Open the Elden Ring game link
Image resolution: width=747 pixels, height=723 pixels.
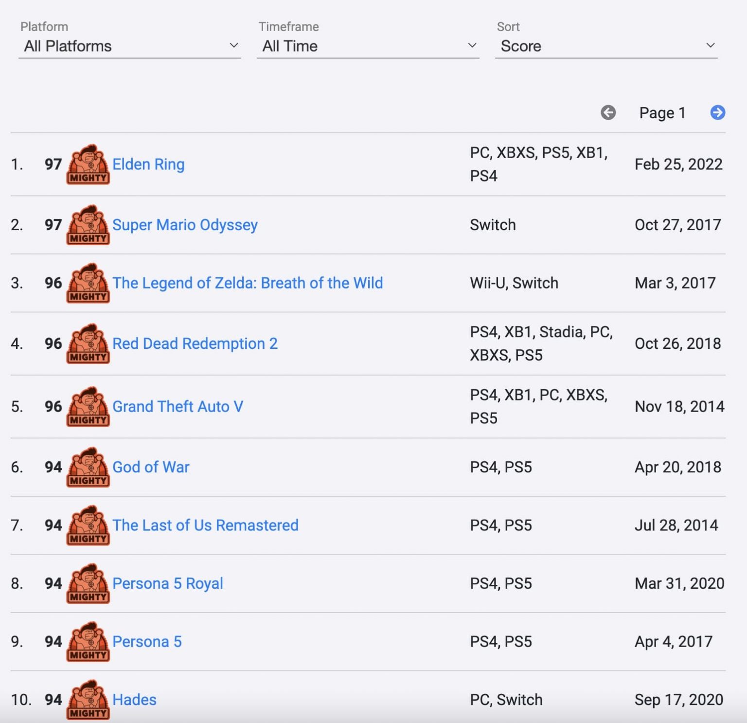pyautogui.click(x=148, y=164)
